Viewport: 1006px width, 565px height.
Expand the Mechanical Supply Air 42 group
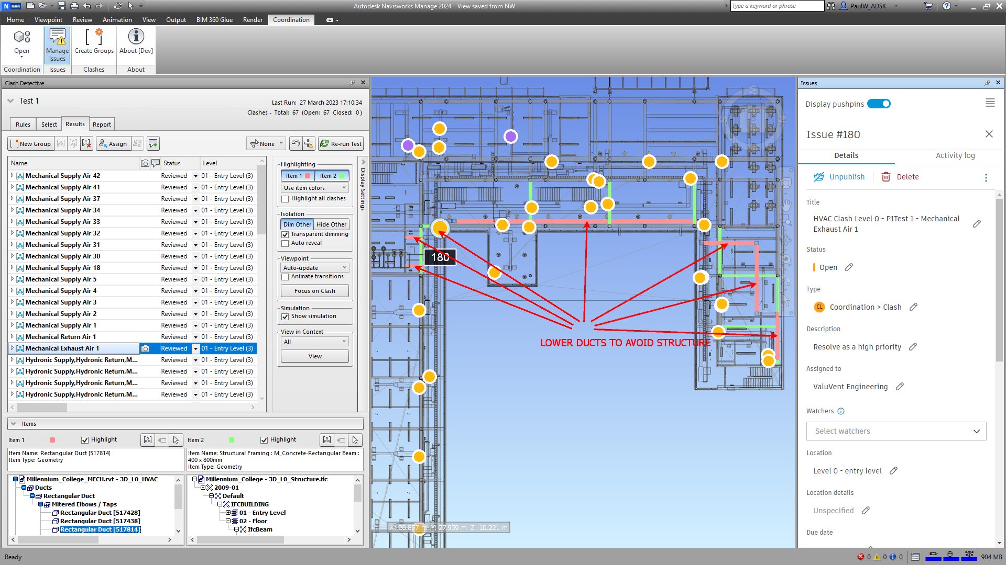tap(12, 176)
